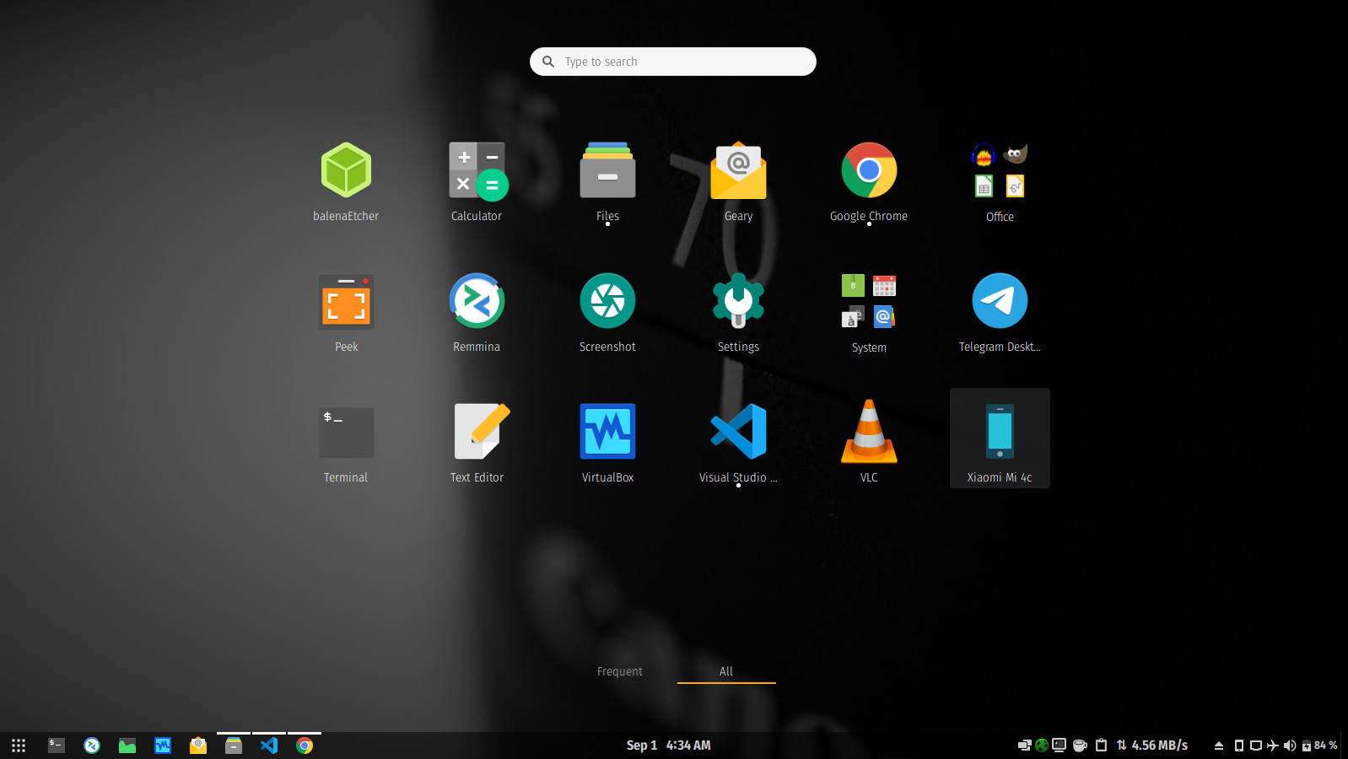Viewport: 1348px width, 759px height.
Task: Click the green globe tray icon
Action: [x=1042, y=746]
